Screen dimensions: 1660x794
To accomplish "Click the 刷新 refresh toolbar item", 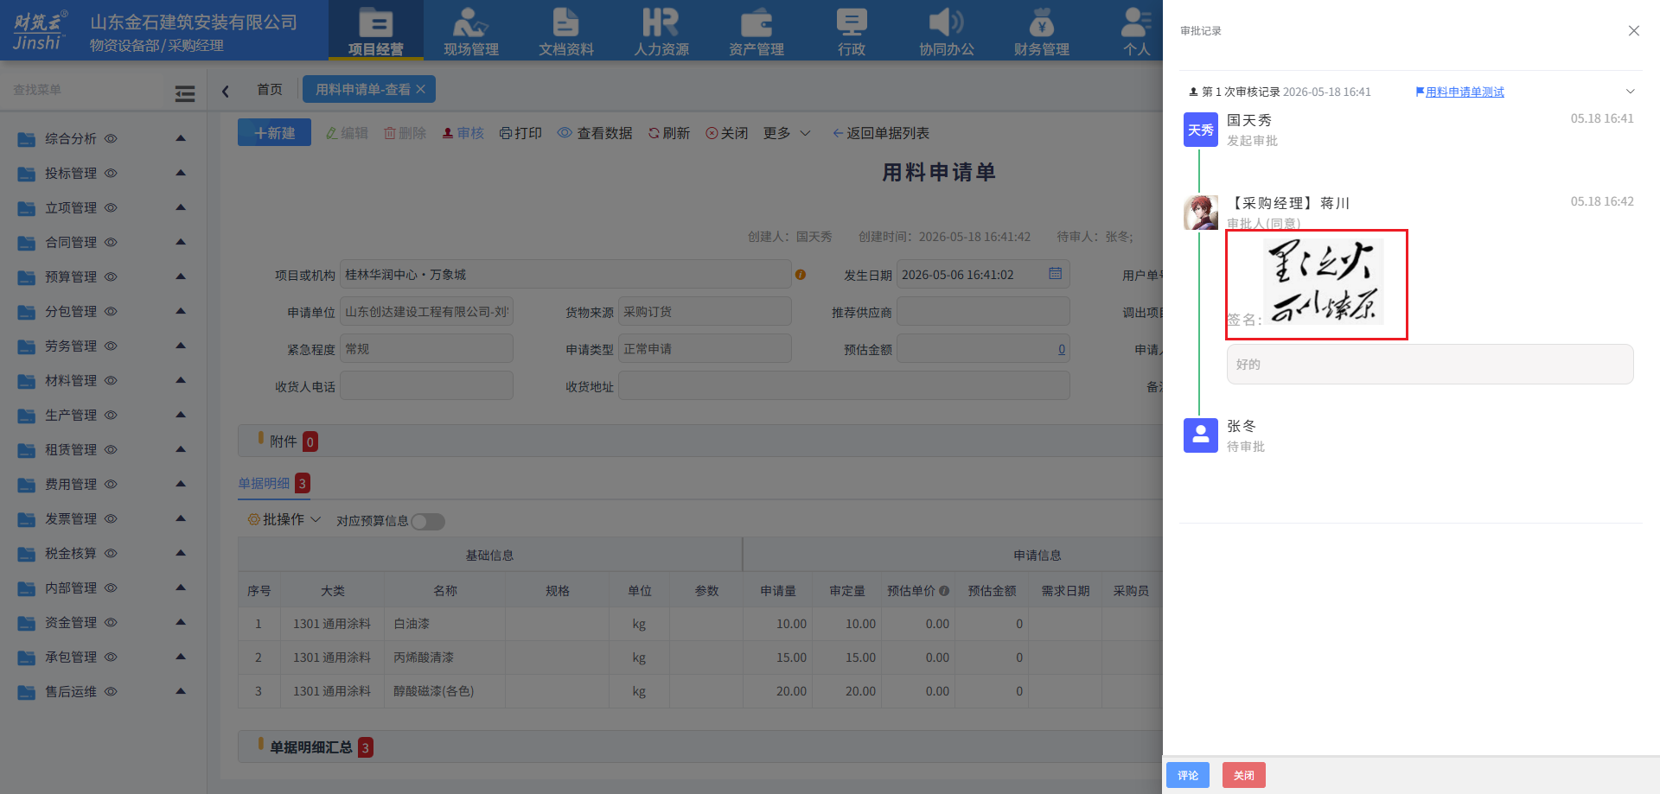I will (669, 133).
